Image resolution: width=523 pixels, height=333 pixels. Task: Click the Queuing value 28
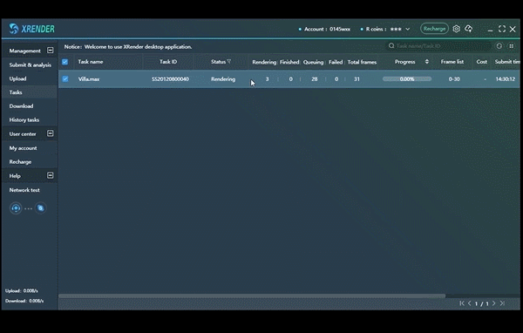pyautogui.click(x=314, y=79)
